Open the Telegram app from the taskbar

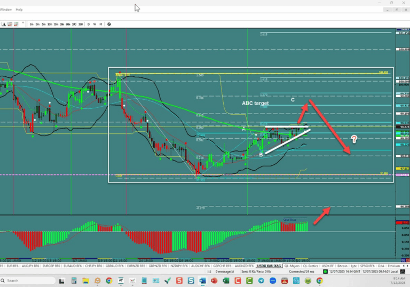point(261,281)
